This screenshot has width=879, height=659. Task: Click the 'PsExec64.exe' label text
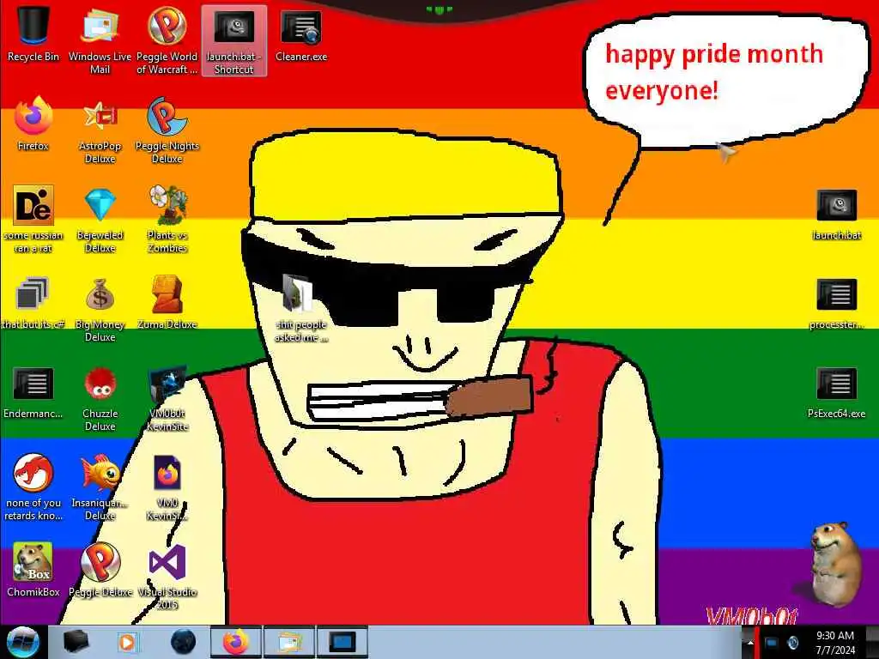(x=836, y=414)
